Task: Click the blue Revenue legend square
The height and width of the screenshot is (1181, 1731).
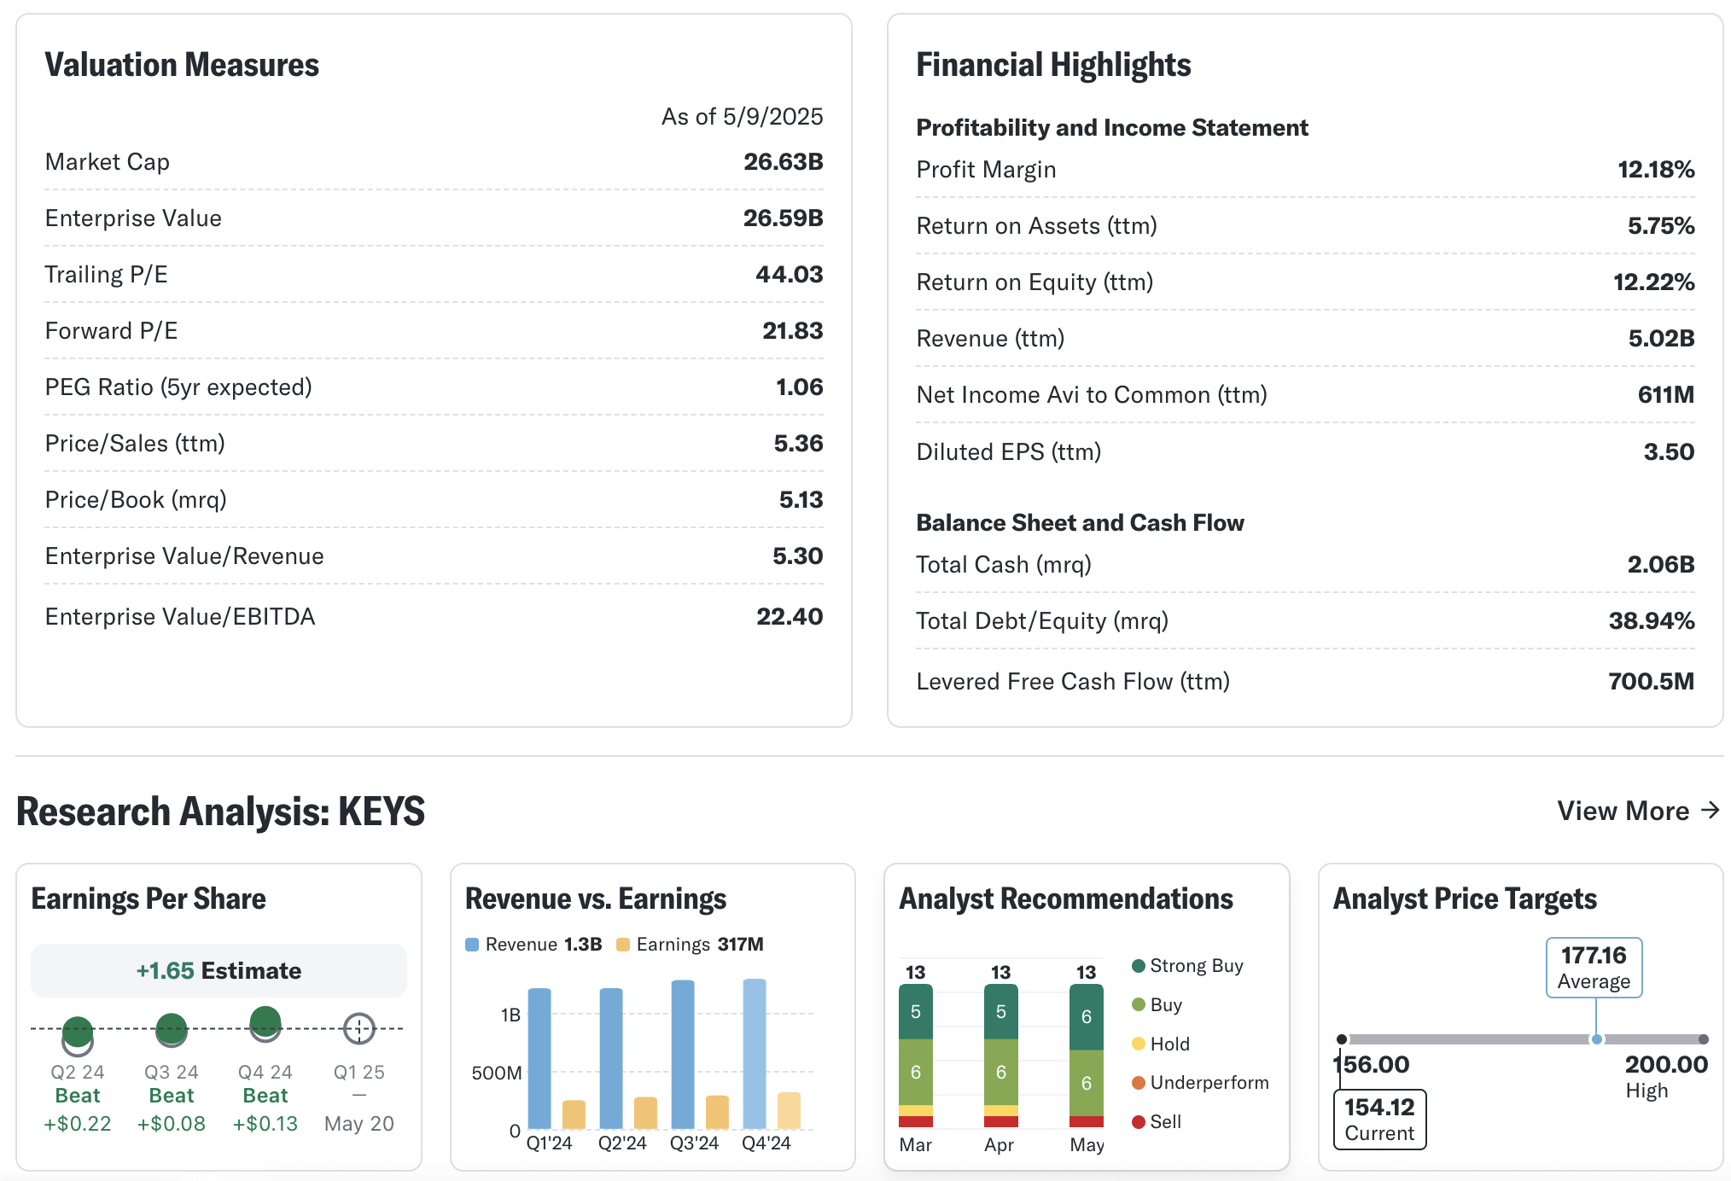Action: coord(472,945)
